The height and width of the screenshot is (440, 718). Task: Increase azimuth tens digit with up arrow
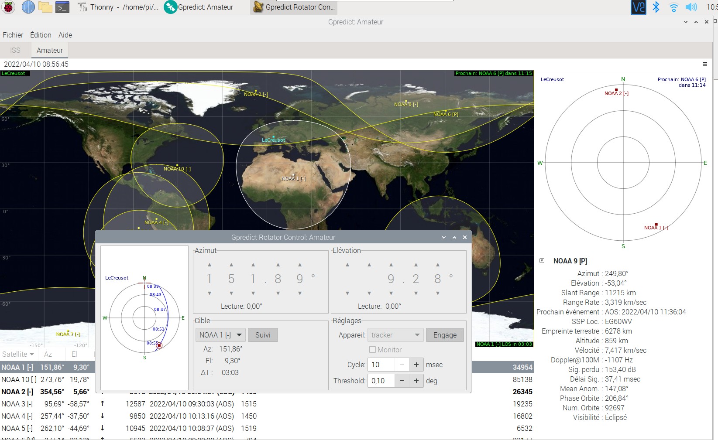pyautogui.click(x=231, y=265)
